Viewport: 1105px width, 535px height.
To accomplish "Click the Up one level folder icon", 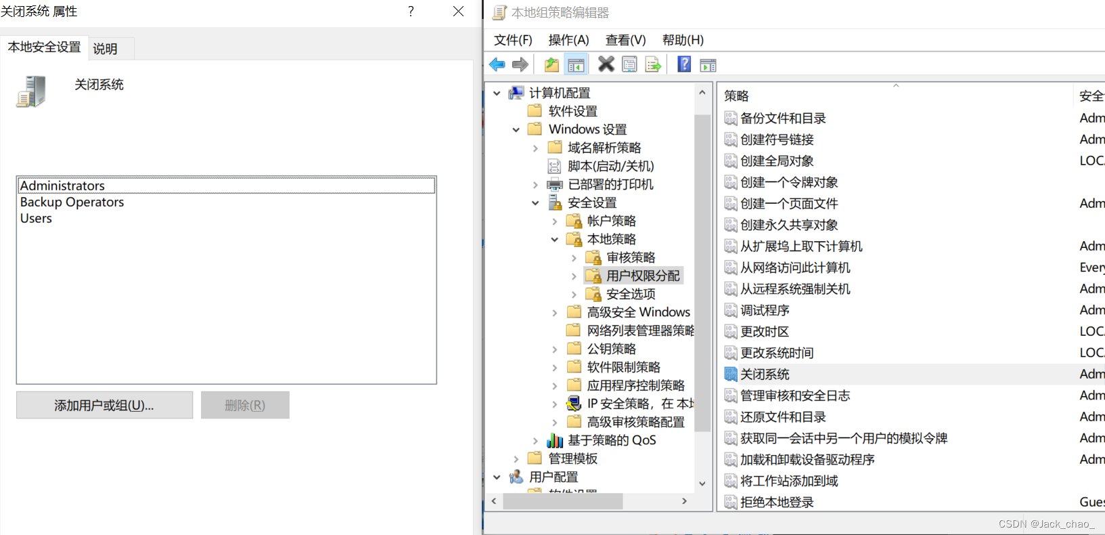I will tap(552, 65).
